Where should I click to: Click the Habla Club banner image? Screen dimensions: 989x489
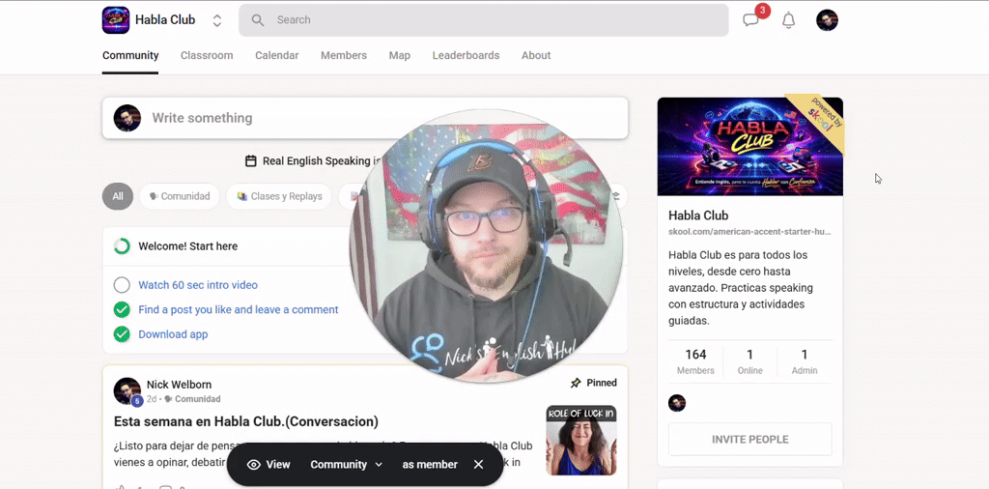(749, 146)
